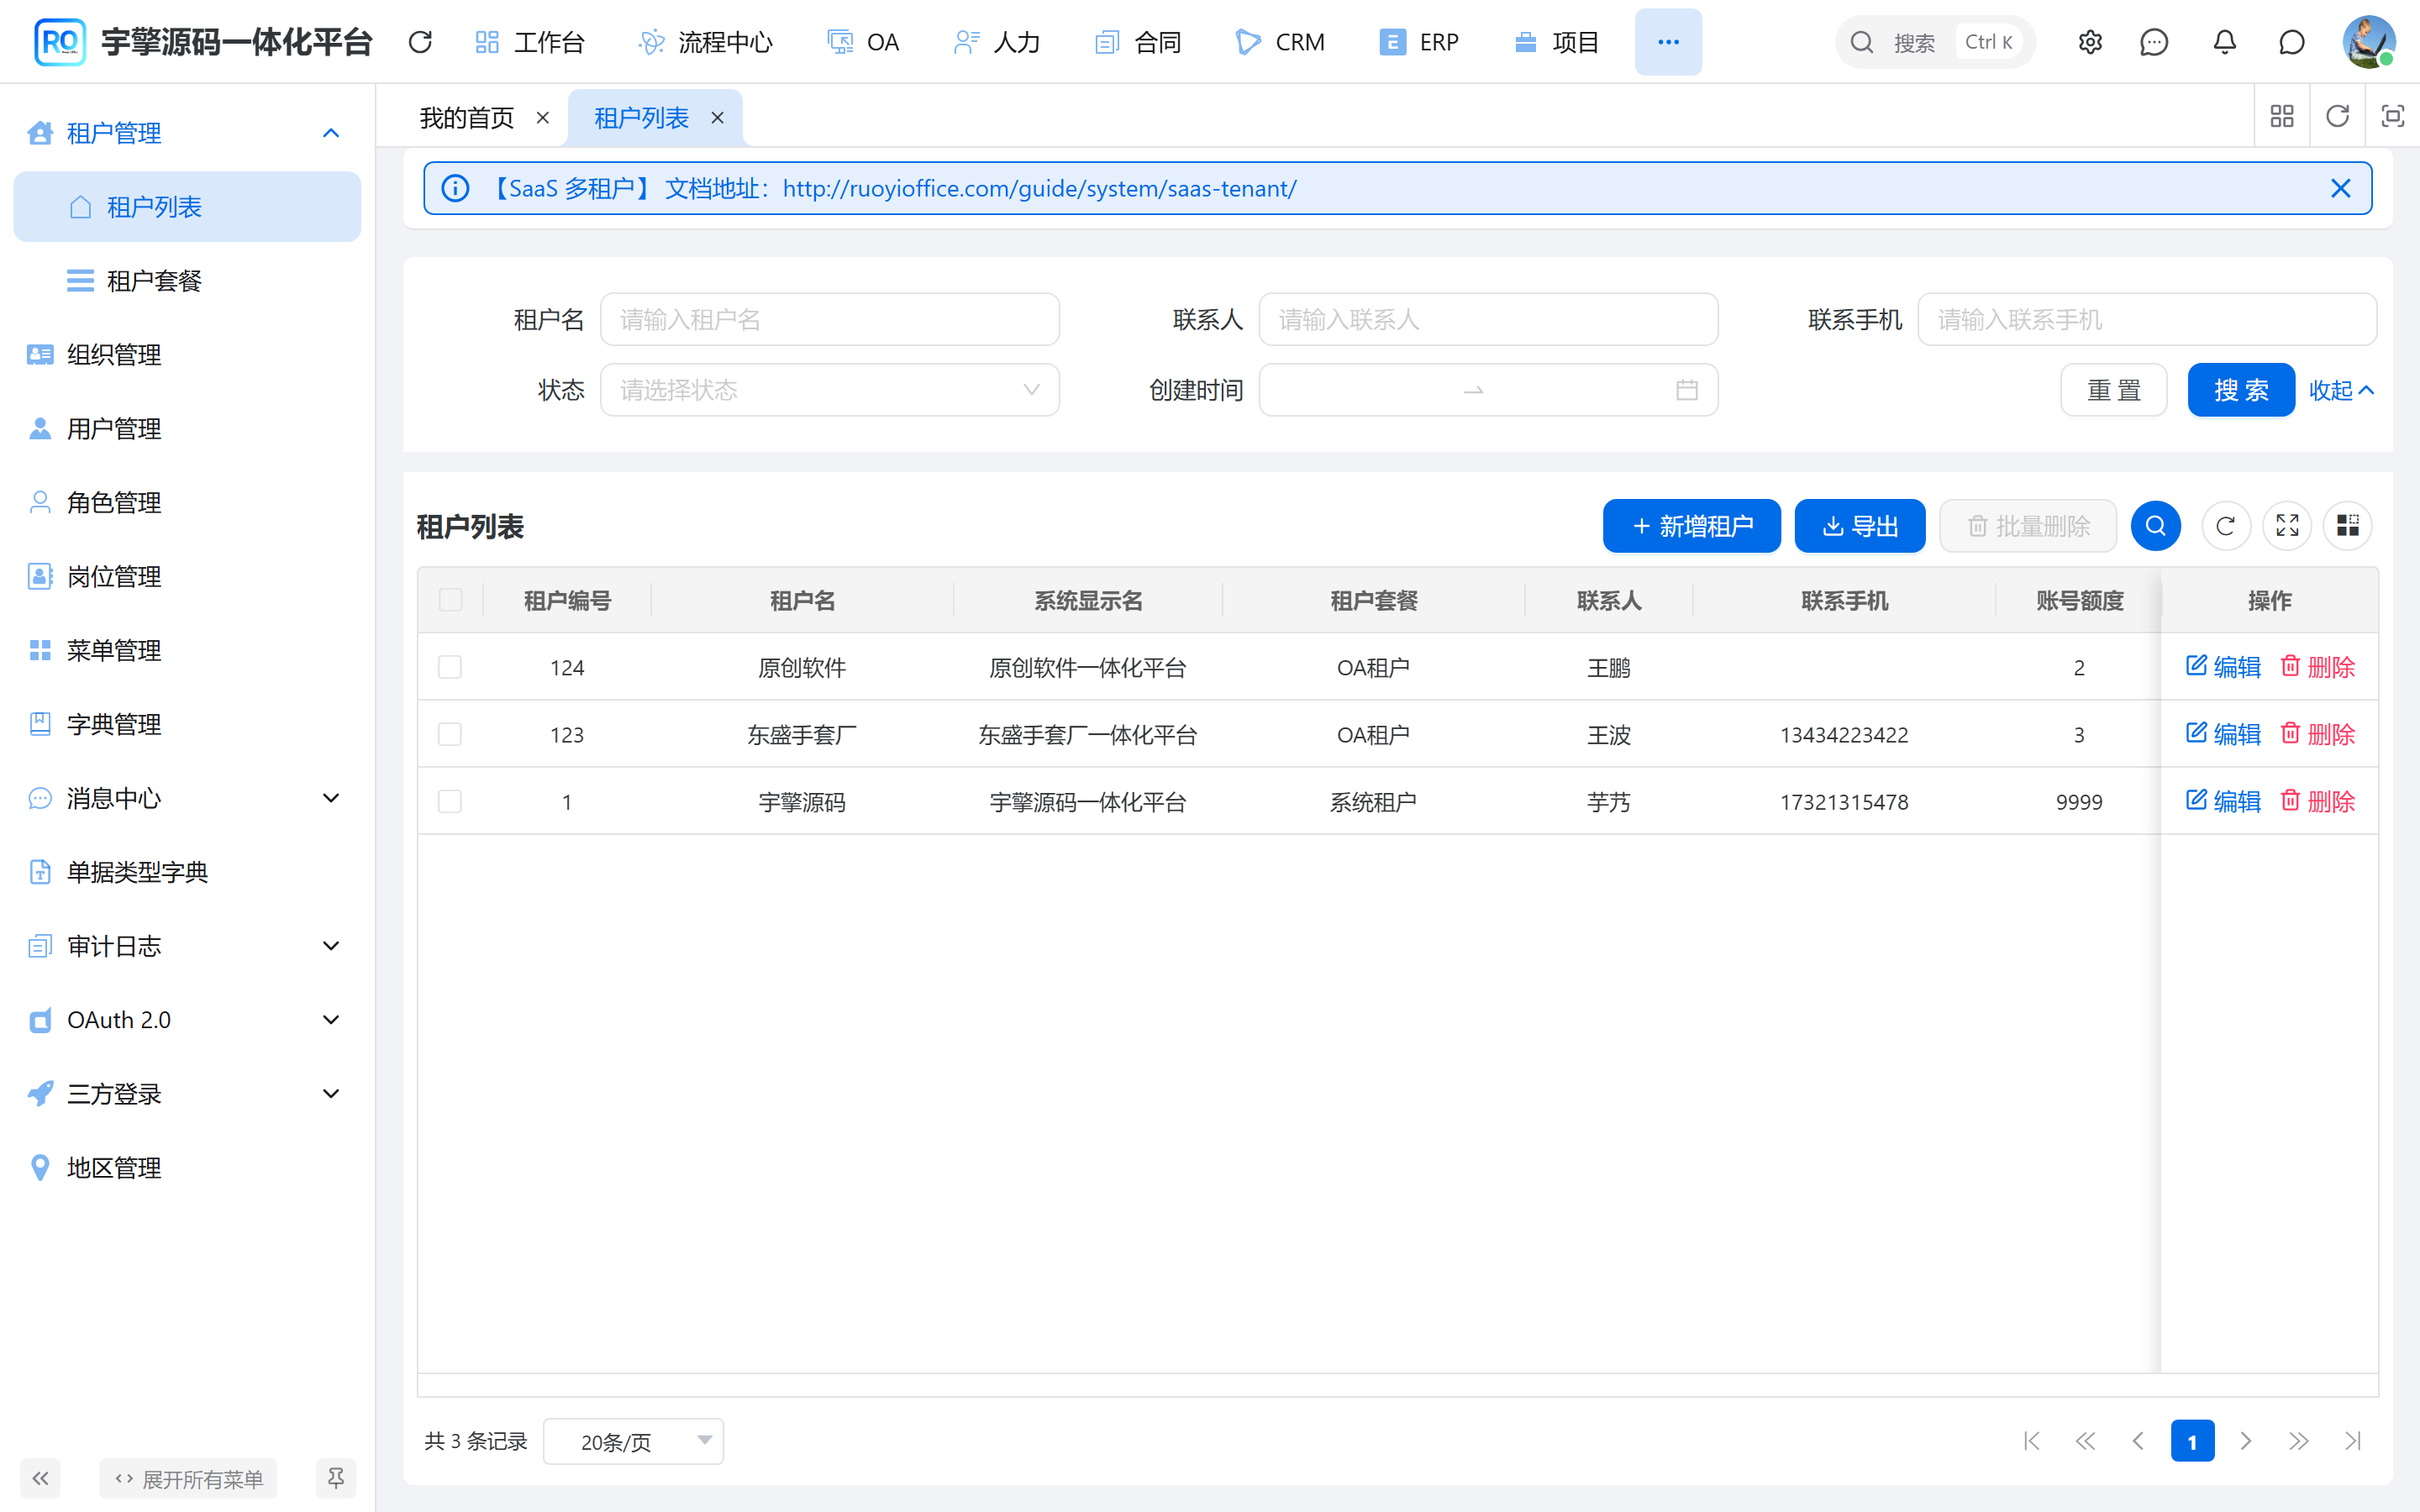The image size is (2420, 1512).
Task: Focus the 联系手机 input field
Action: pos(2147,320)
